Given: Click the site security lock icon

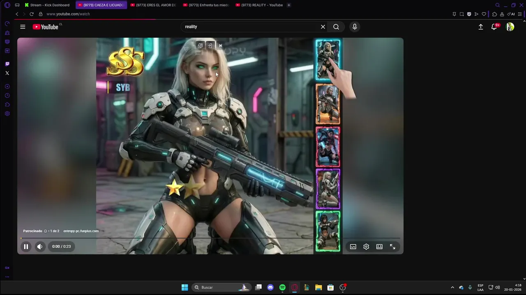Looking at the screenshot, I should click(40, 14).
